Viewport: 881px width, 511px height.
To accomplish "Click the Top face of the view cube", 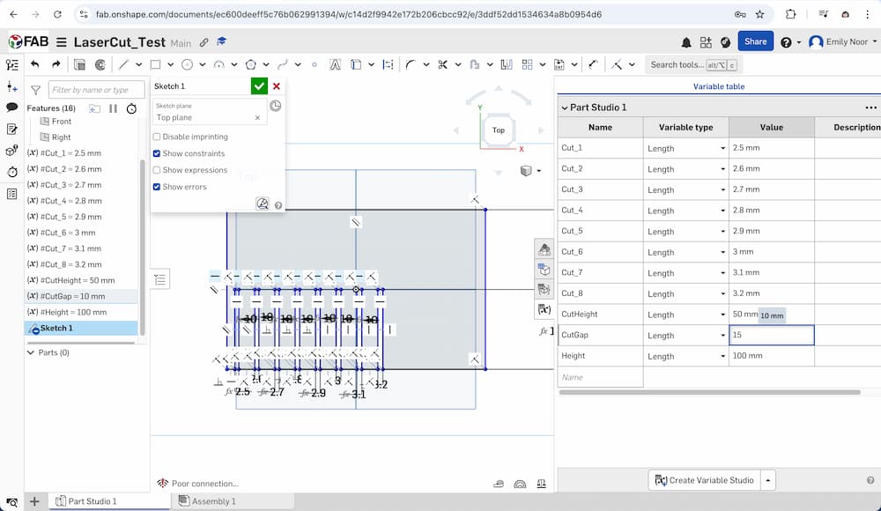I will point(499,130).
